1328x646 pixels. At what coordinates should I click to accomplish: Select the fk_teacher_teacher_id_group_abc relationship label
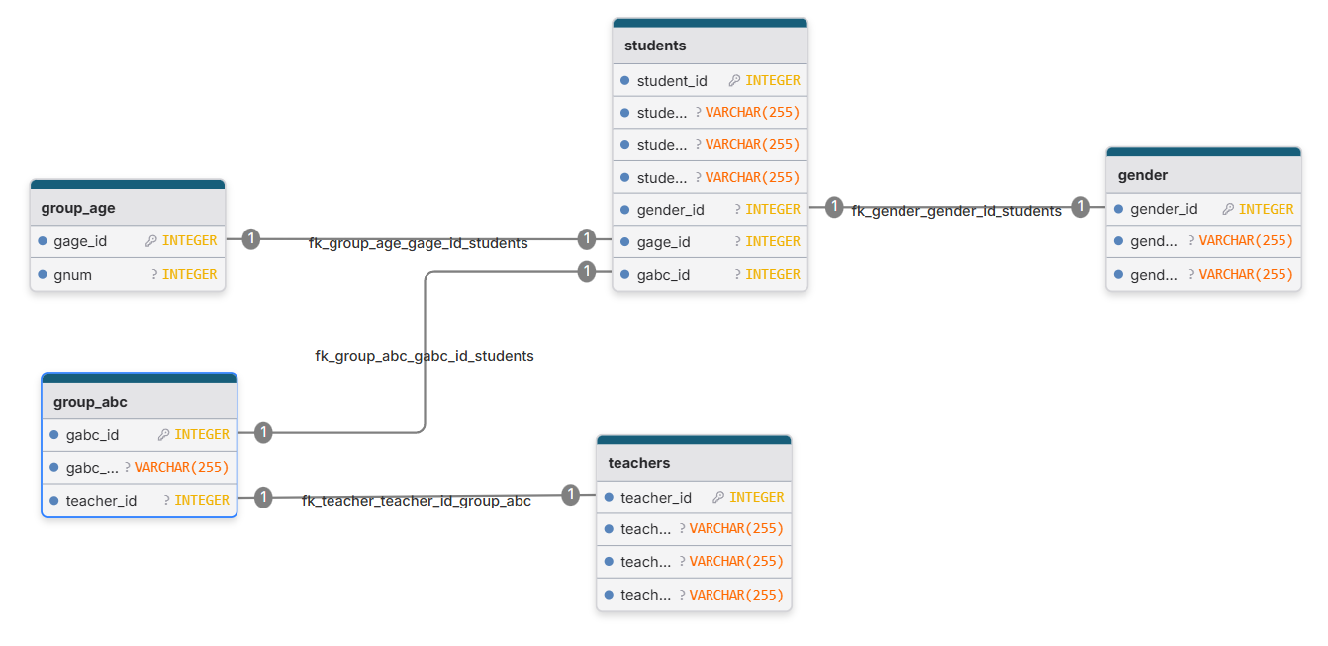click(417, 501)
